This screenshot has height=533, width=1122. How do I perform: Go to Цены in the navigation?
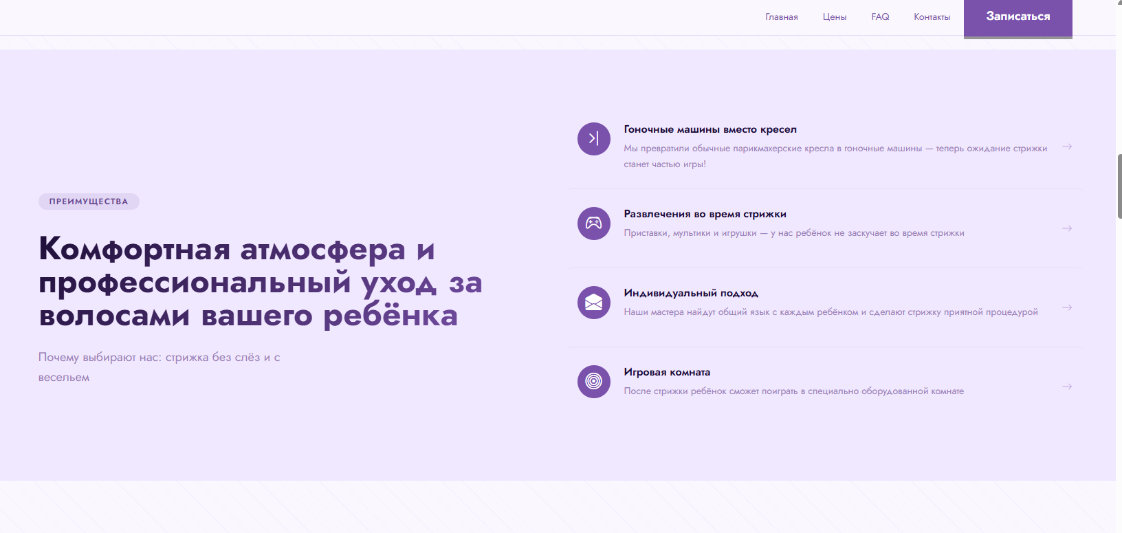coord(835,17)
